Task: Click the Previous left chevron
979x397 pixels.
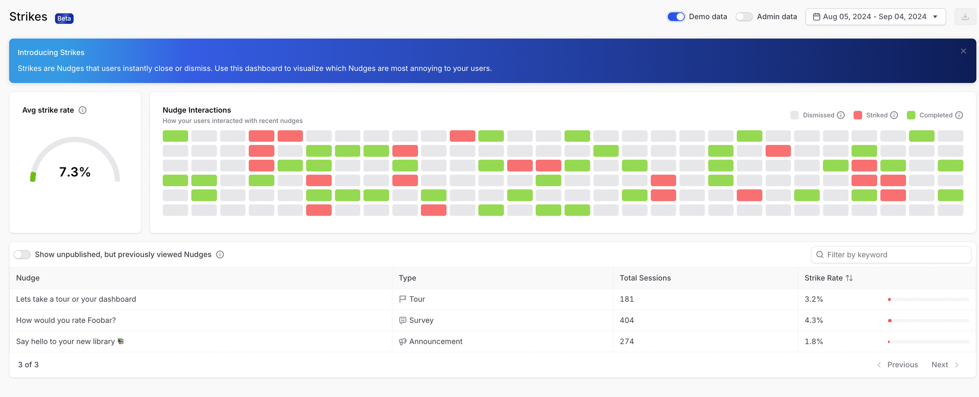Action: [x=879, y=365]
